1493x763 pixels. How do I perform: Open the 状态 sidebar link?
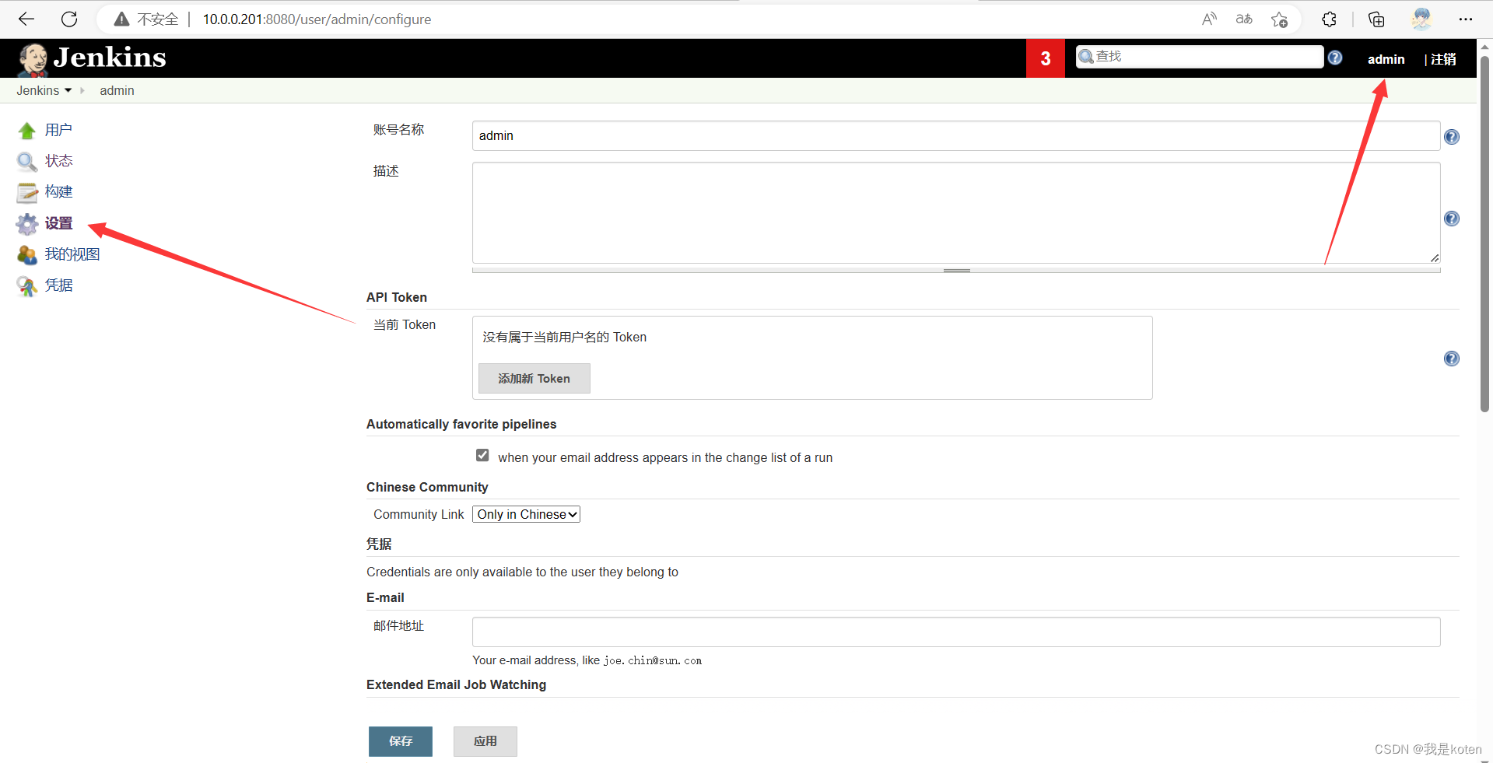[58, 161]
